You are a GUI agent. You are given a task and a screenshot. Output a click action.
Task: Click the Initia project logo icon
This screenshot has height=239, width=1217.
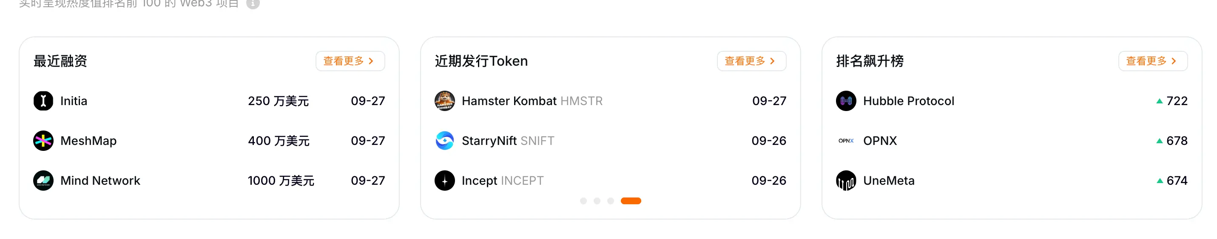click(43, 101)
